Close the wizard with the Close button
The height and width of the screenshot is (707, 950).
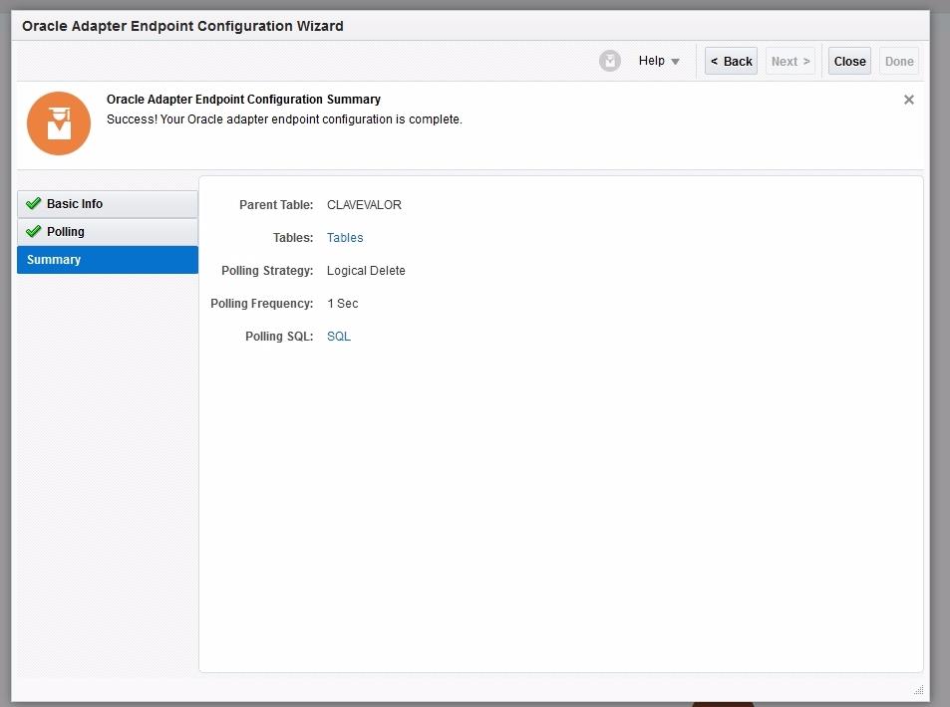pos(849,61)
